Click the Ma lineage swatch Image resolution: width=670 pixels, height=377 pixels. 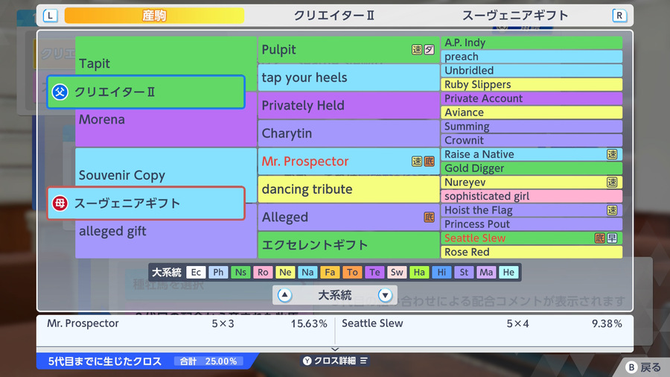tap(486, 272)
